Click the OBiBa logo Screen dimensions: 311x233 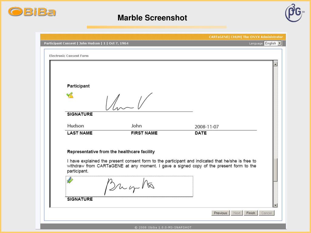coord(32,12)
